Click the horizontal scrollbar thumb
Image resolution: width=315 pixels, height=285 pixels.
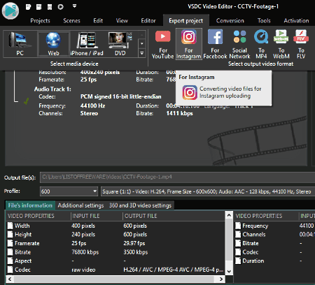pos(114,279)
